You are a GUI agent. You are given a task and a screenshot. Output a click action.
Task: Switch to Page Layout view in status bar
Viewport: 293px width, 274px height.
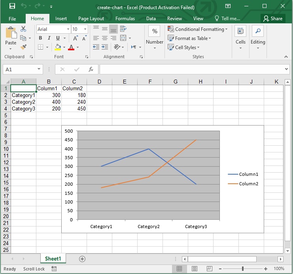tap(195, 269)
